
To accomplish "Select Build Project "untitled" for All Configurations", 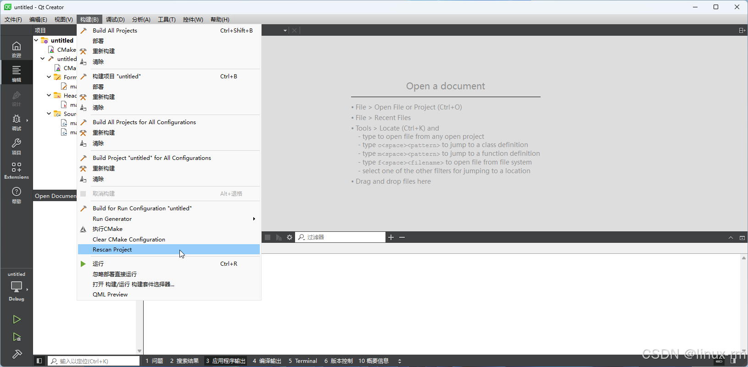I will click(x=169, y=158).
